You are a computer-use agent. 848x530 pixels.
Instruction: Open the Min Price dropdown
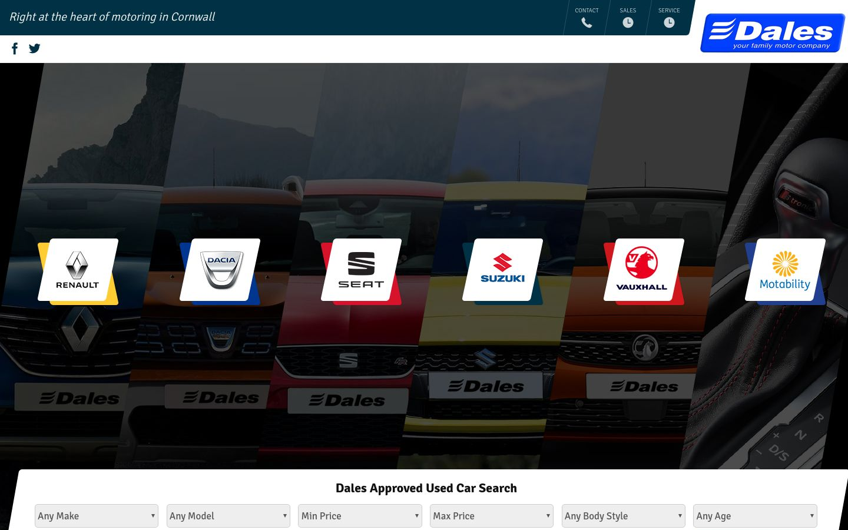[360, 516]
